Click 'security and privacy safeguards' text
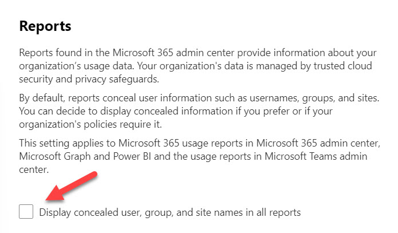Viewport: 398px width, 233px height. [x=89, y=80]
